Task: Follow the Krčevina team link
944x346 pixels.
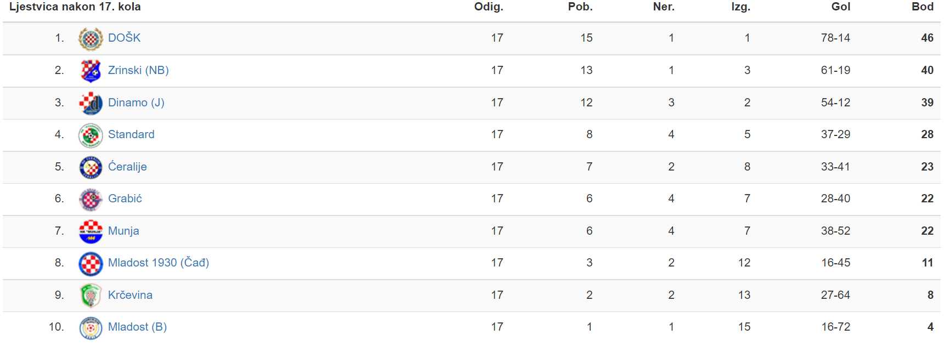Action: pyautogui.click(x=130, y=295)
